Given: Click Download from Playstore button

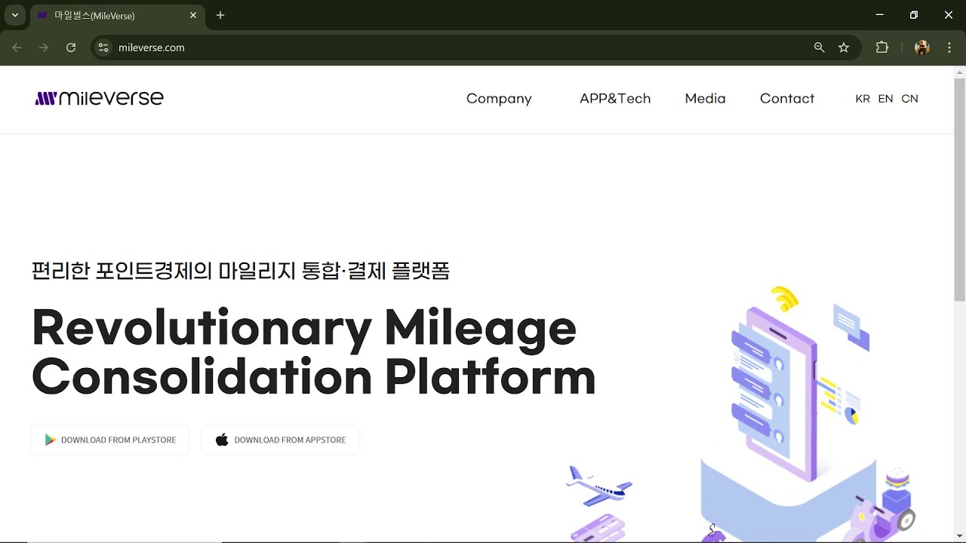Looking at the screenshot, I should click(x=110, y=440).
